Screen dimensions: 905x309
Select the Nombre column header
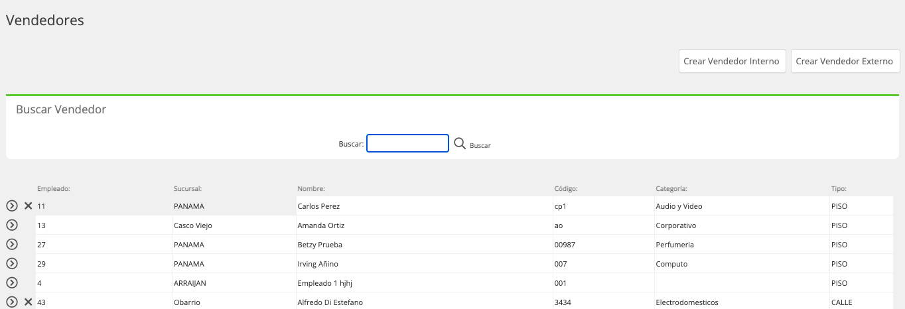click(311, 189)
